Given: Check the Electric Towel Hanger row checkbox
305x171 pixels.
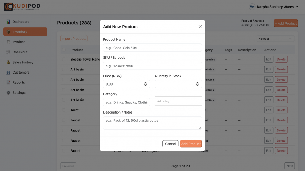Looking at the screenshot, I should pyautogui.click(x=64, y=59).
